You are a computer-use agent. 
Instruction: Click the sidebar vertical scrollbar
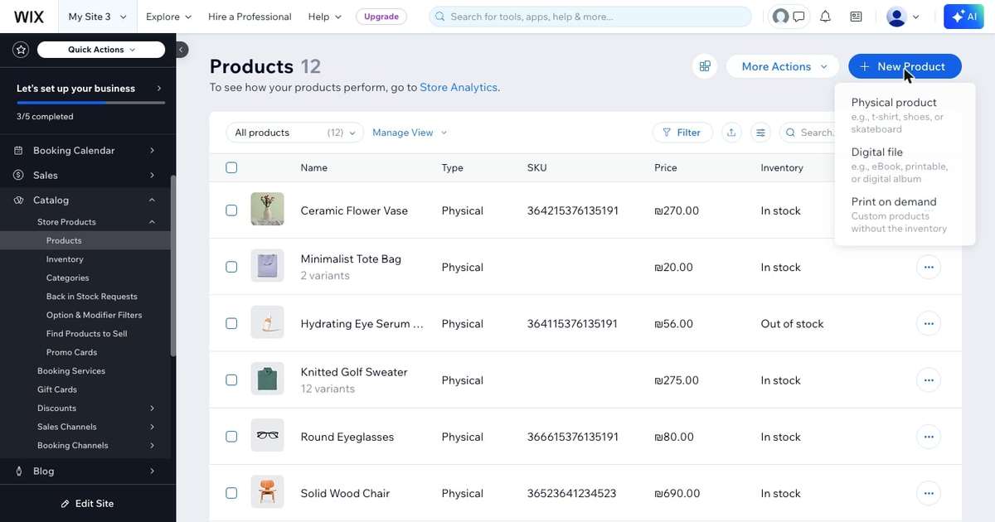[173, 265]
